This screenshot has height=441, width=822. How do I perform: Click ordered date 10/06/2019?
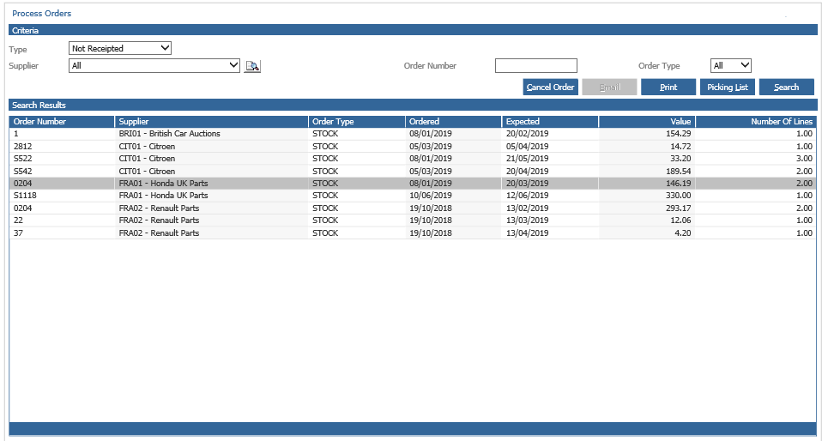(431, 196)
